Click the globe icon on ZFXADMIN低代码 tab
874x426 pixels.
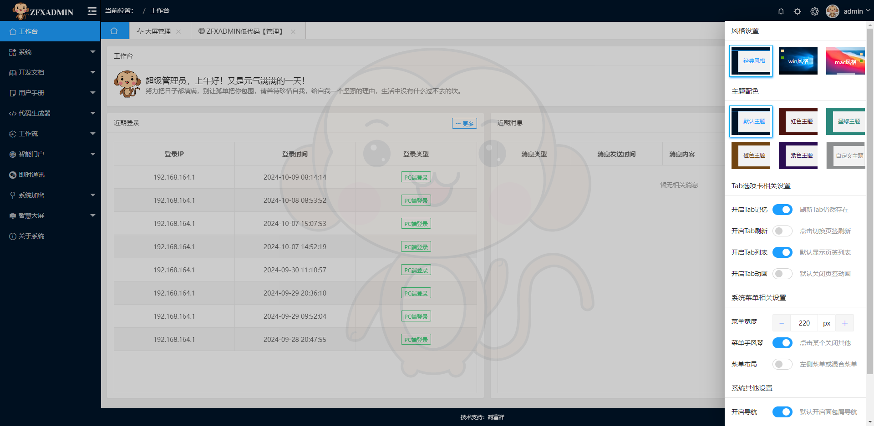click(202, 31)
